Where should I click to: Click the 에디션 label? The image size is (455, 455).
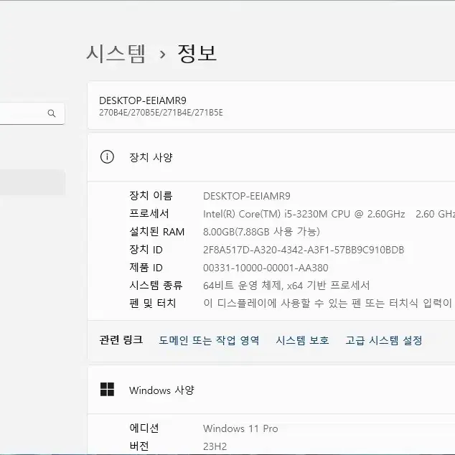pos(144,428)
